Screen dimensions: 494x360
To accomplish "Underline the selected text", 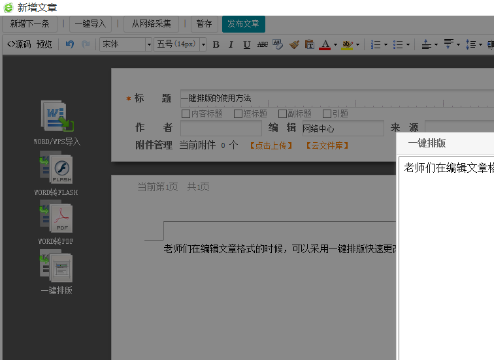I will (x=246, y=44).
